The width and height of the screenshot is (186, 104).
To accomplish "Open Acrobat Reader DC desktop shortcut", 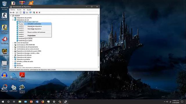I will [22, 77].
